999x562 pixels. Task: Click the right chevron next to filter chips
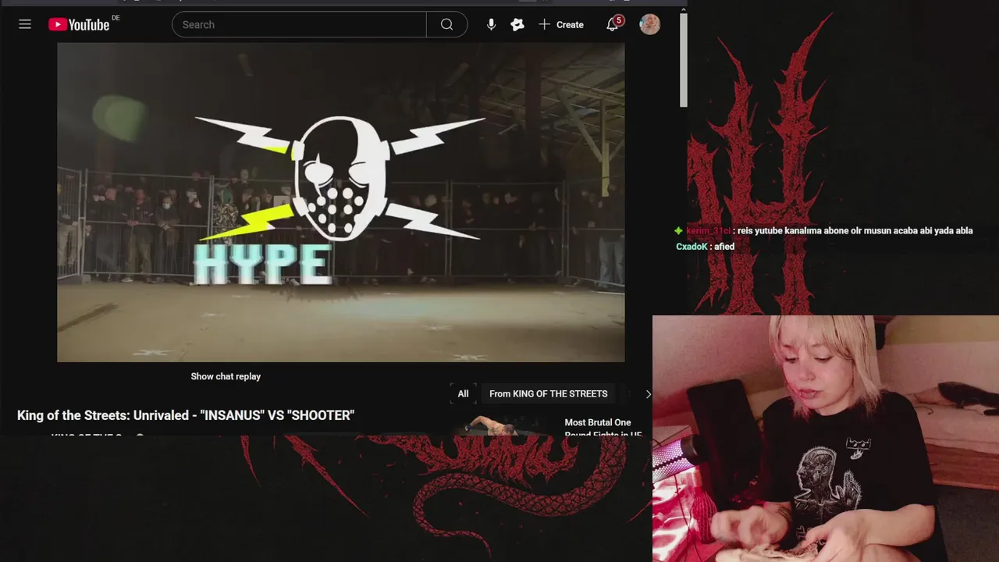[648, 394]
